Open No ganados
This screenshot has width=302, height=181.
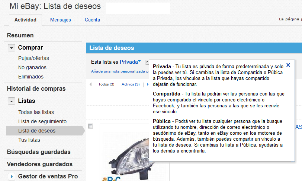click(32, 67)
